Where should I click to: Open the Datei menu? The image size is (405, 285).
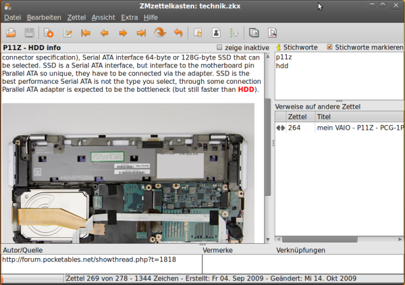pyautogui.click(x=13, y=18)
